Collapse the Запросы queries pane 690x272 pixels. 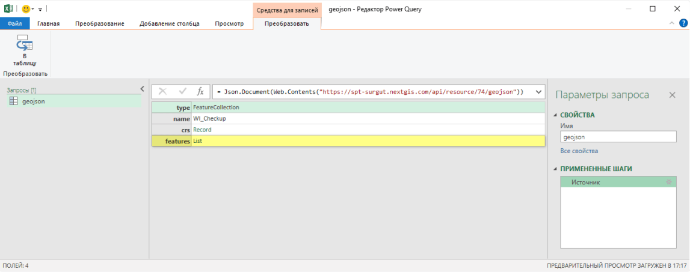pos(142,89)
